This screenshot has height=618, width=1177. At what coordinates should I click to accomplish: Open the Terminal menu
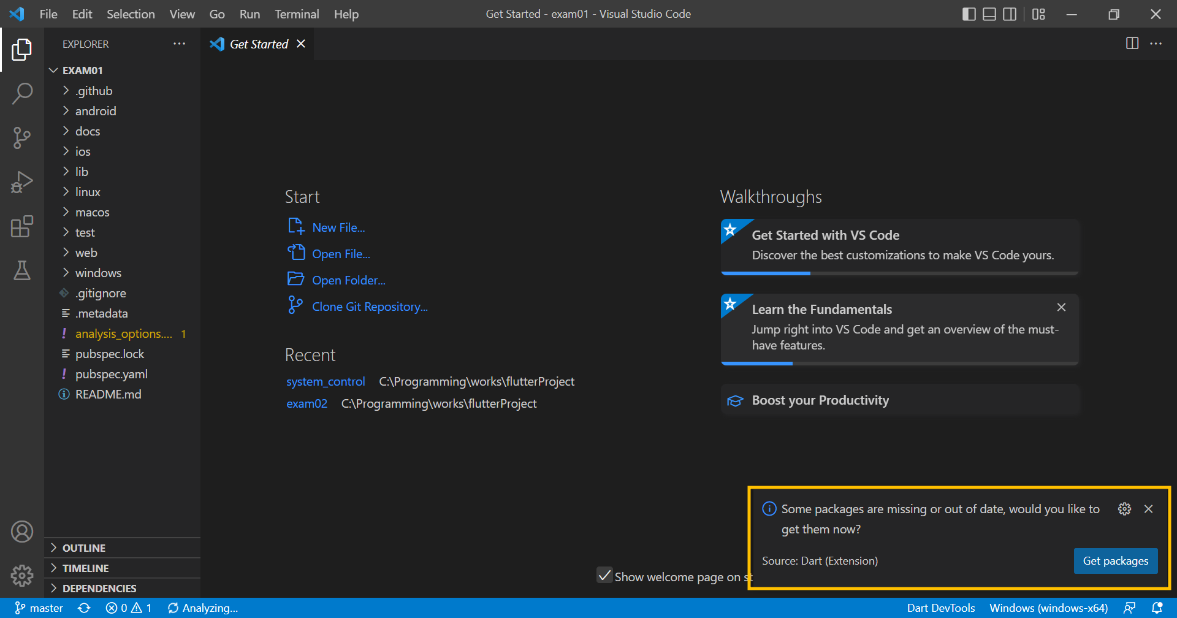[297, 14]
